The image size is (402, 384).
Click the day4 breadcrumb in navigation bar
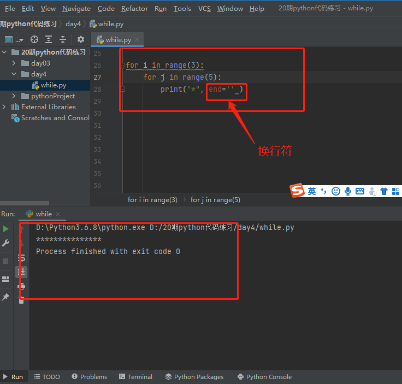click(x=73, y=24)
